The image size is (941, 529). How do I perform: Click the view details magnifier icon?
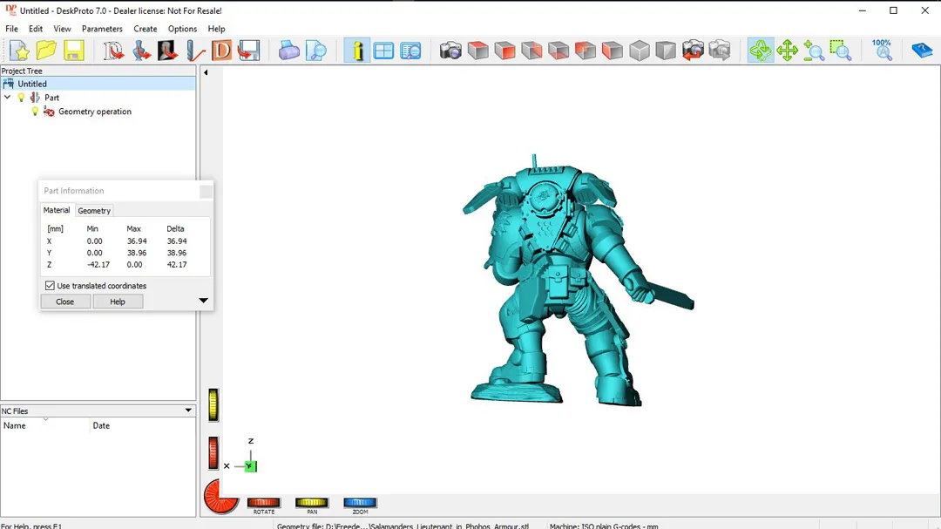click(x=410, y=51)
